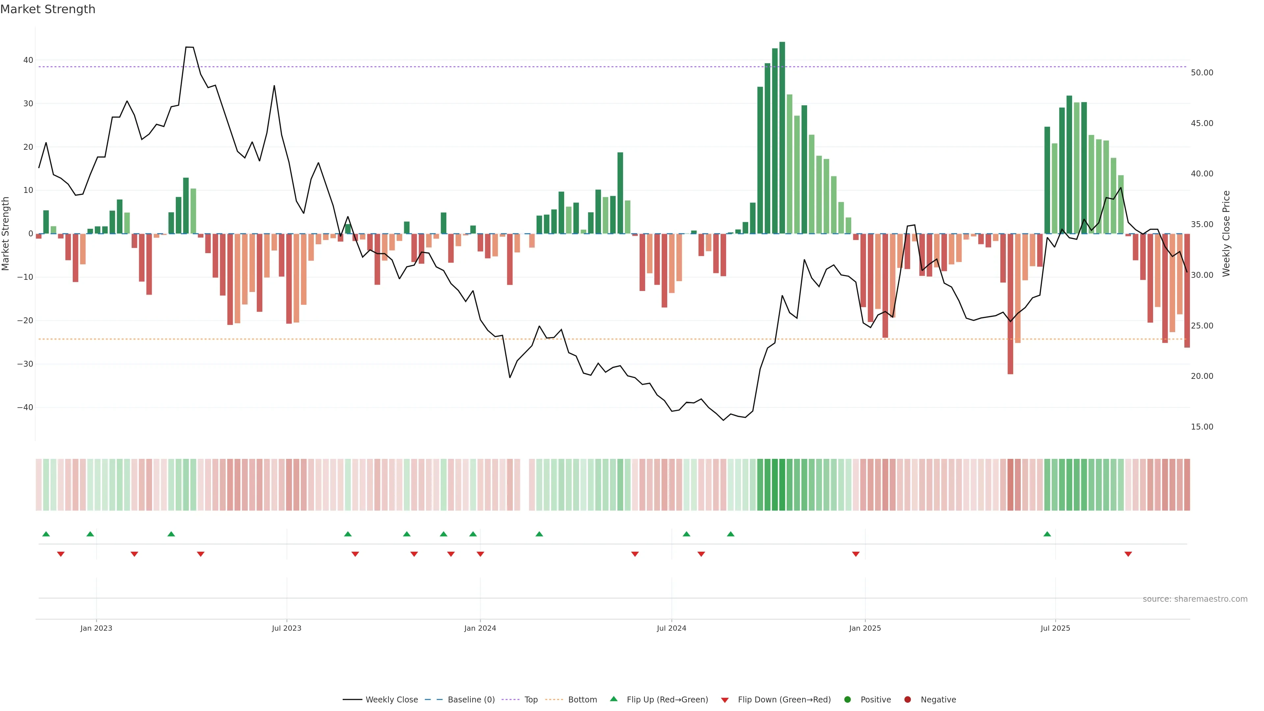Click flip down marker just before Jan 2025
Viewport: 1264px width, 711px height.
(x=856, y=554)
